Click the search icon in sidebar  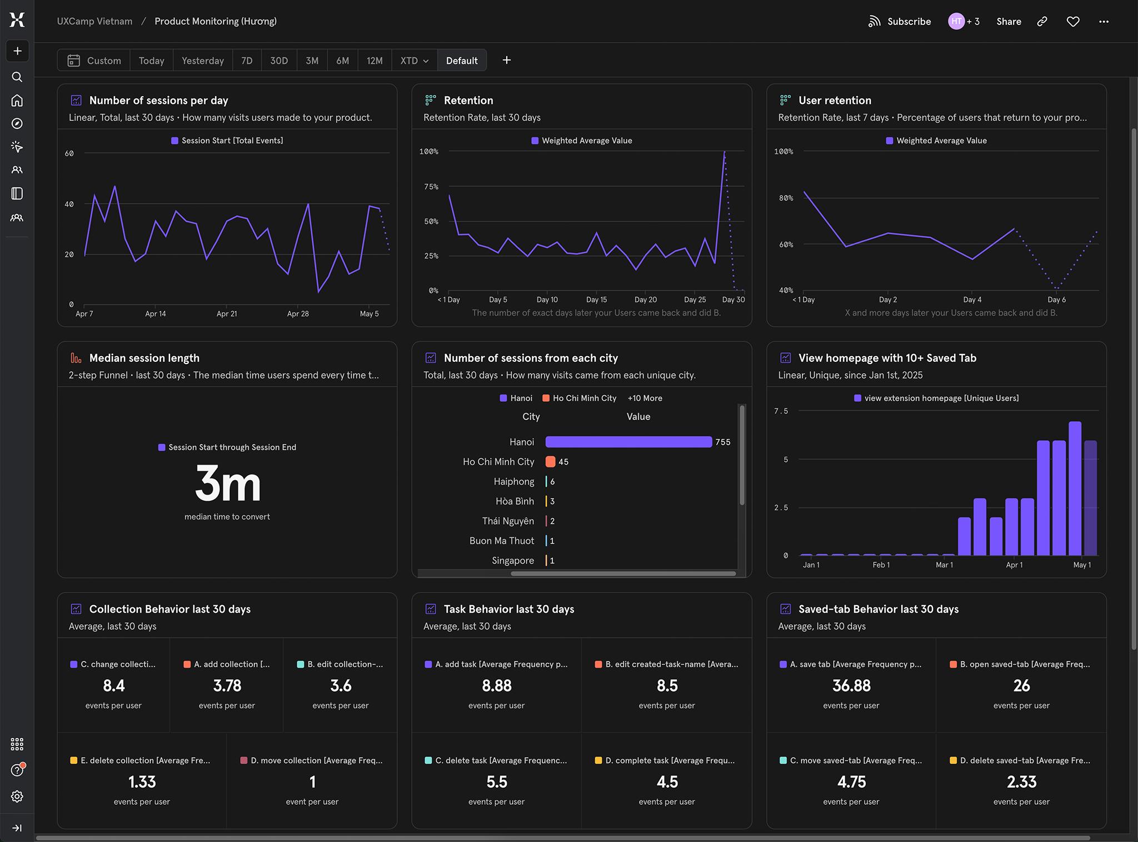coord(17,77)
